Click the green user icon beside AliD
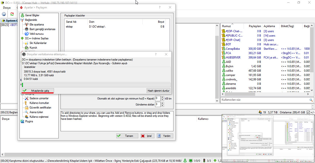The image size is (315, 163). 223,62
